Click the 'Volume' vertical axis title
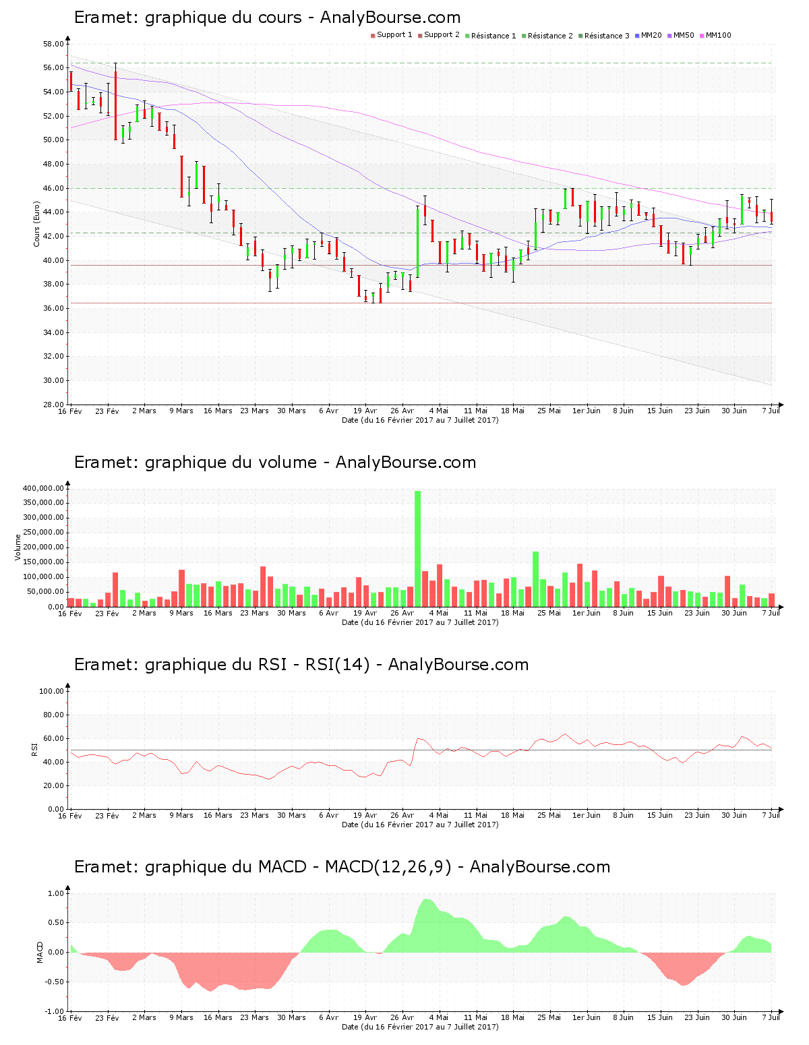Screen dimensions: 809x1045 click(18, 547)
